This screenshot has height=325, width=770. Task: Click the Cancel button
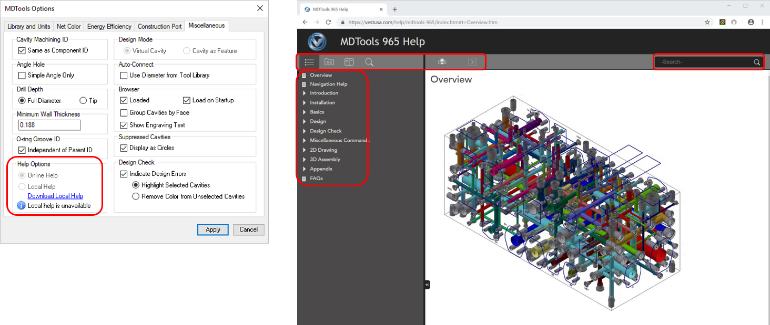click(249, 229)
